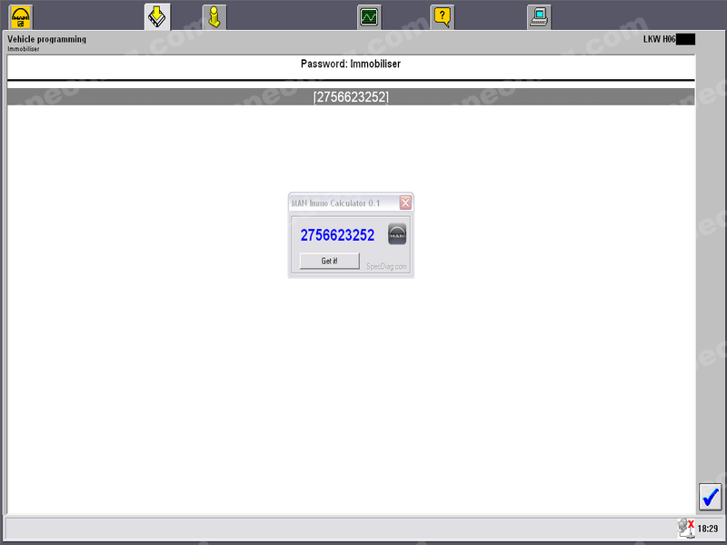Open the yellow question mark help icon

coord(442,17)
